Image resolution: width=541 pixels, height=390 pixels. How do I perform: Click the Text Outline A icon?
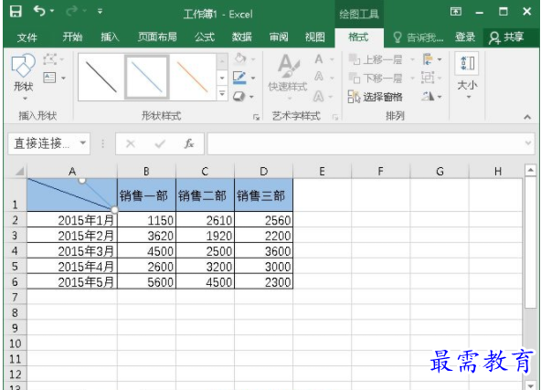click(319, 77)
